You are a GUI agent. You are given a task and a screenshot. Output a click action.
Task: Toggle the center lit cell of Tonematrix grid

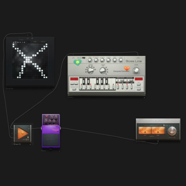28,60
